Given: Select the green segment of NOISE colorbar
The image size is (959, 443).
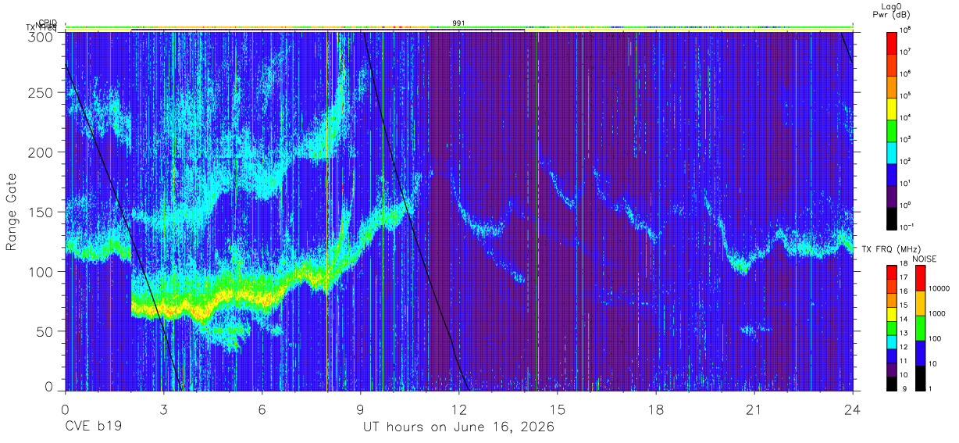Looking at the screenshot, I should [x=921, y=328].
